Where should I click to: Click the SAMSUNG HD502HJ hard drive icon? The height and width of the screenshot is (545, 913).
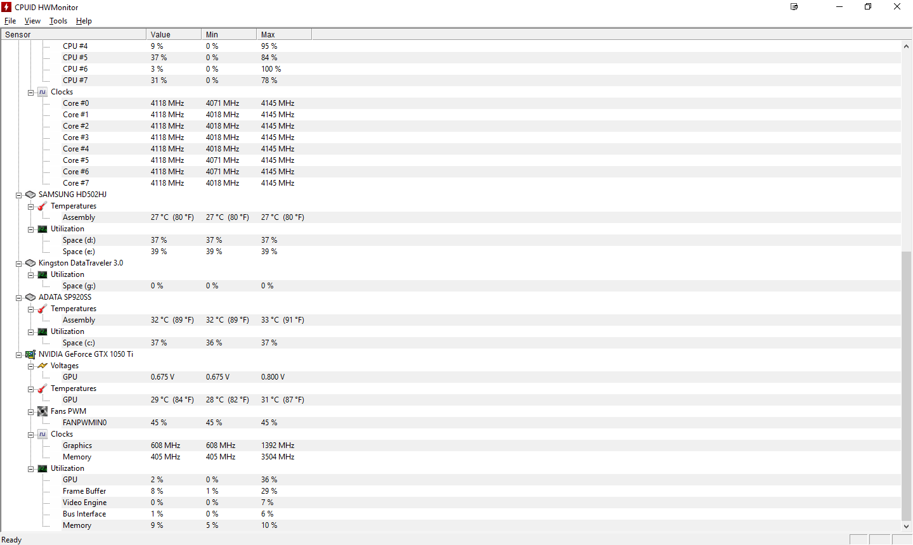(30, 195)
